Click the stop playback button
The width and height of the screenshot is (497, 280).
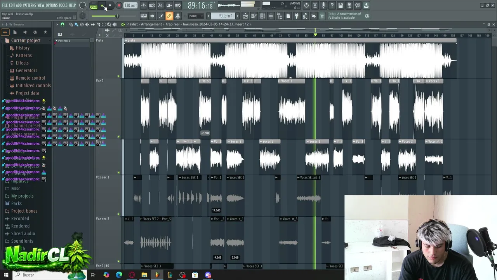110,5
